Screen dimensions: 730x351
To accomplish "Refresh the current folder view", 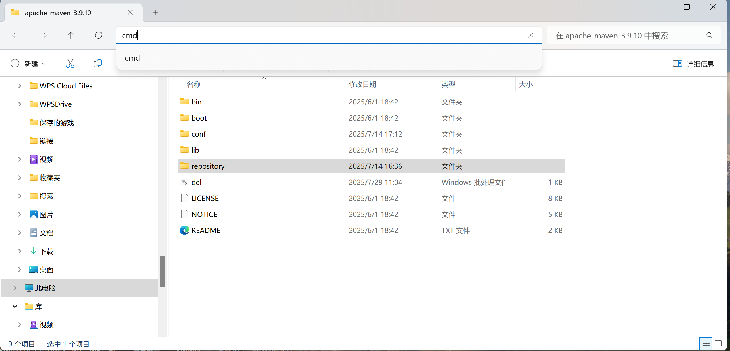I will point(98,35).
